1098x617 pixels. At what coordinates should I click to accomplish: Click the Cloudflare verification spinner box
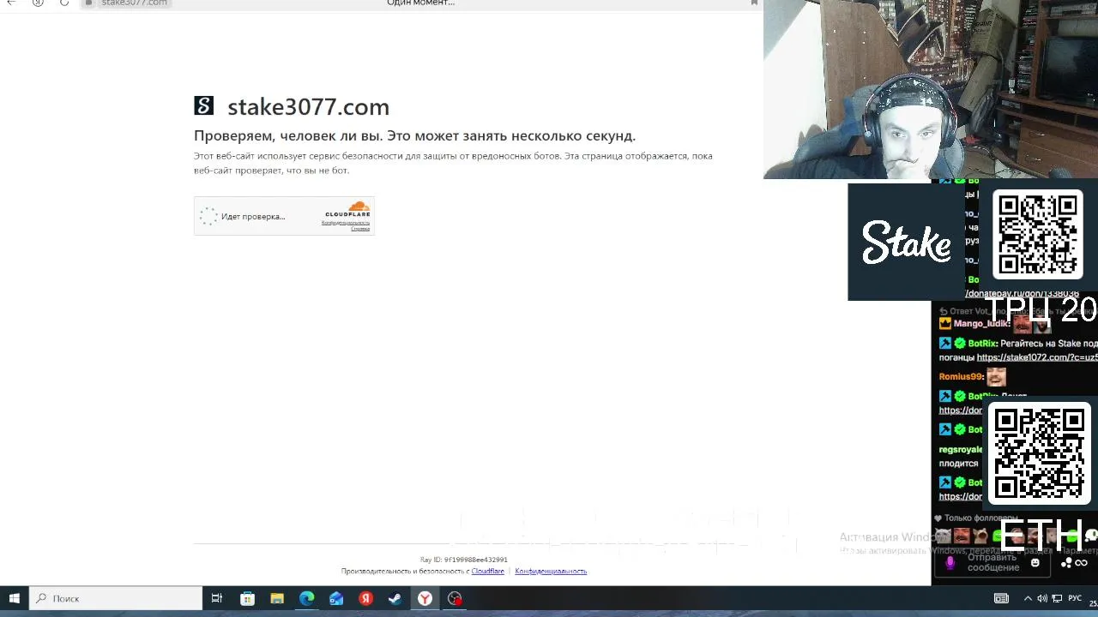[x=284, y=216]
